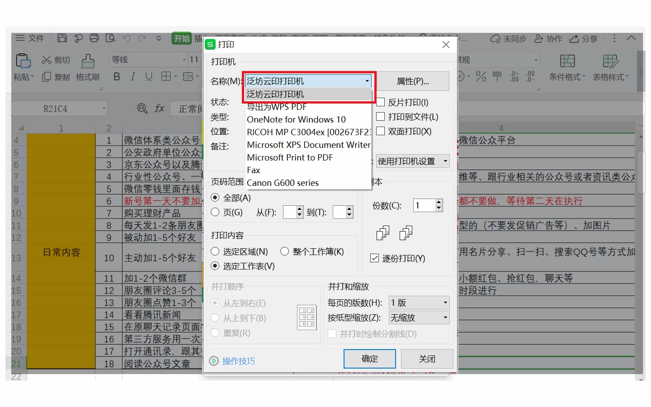Click the 格式刷 format painter icon

coord(88,61)
